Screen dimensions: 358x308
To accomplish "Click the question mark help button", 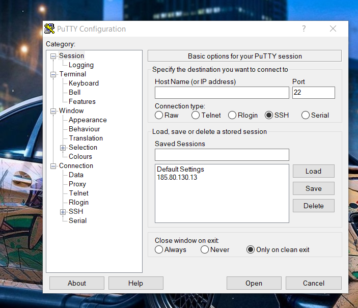I will [304, 29].
